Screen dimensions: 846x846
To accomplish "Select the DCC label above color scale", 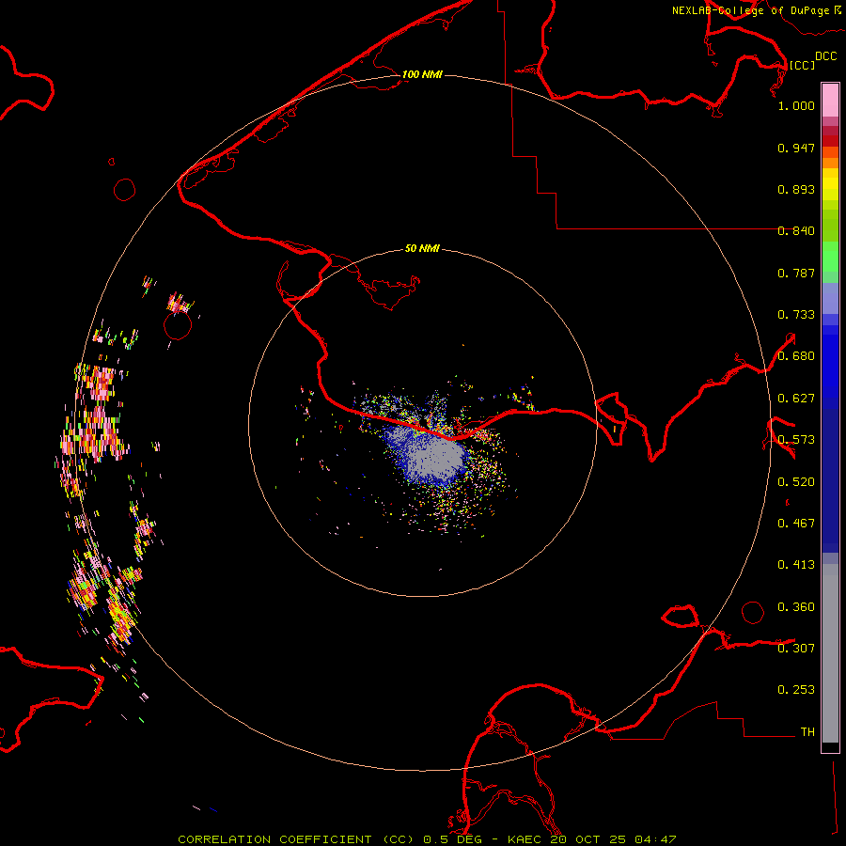I will click(825, 56).
